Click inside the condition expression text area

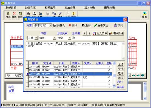coord(74,51)
